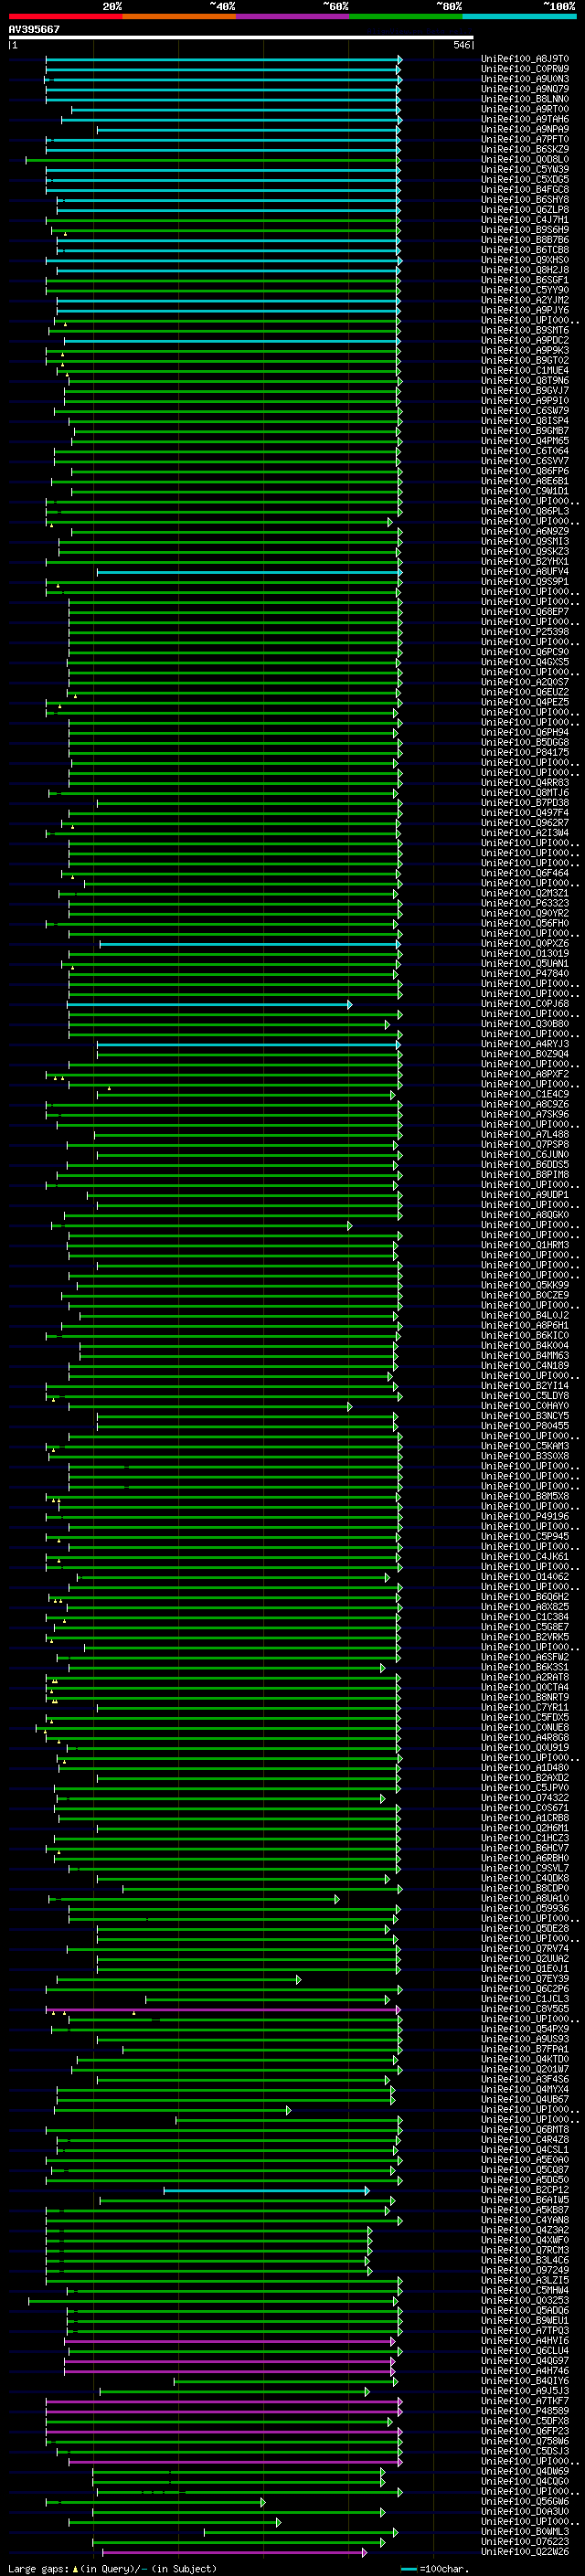
Task: Click the orange ~40% identity legend bar
Action: click(x=179, y=17)
